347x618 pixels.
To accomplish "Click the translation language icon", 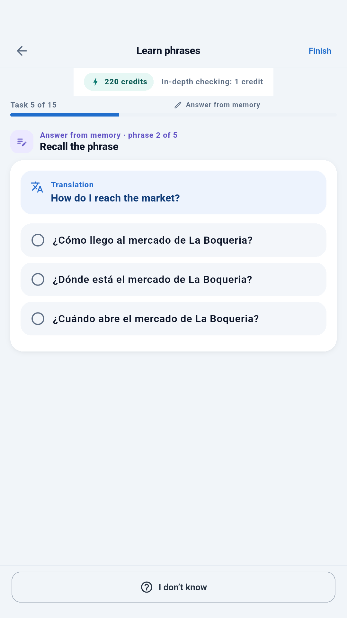I will point(37,187).
